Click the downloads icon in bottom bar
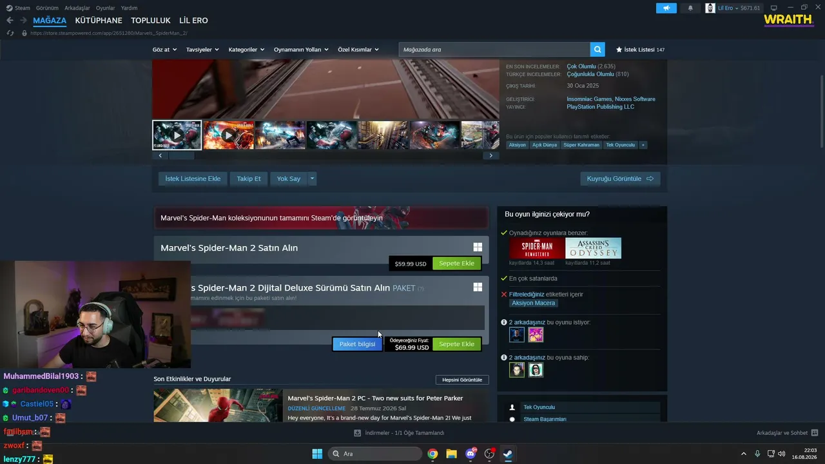The width and height of the screenshot is (825, 464). coord(358,433)
